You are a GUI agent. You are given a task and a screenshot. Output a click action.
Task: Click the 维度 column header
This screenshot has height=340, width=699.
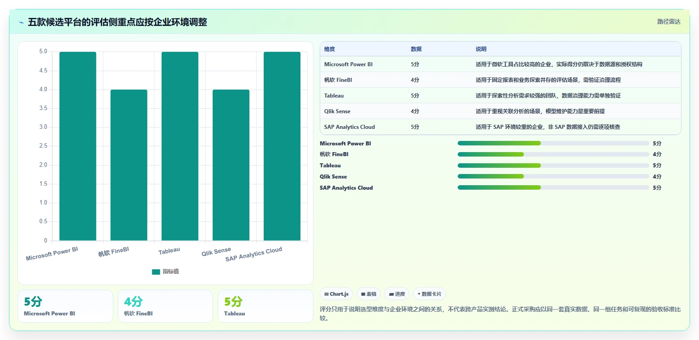pos(330,49)
